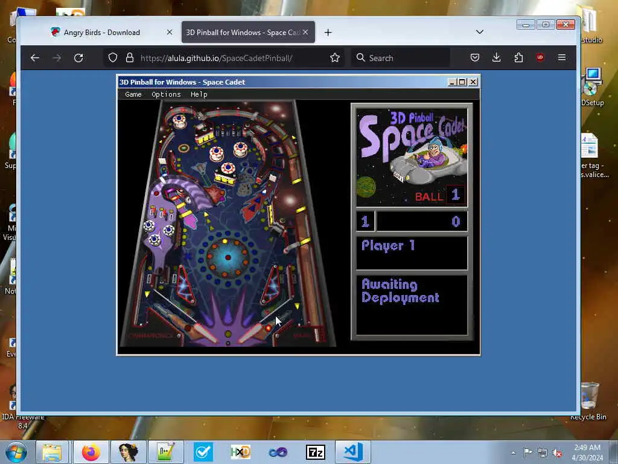The height and width of the screenshot is (464, 618).
Task: Open HxD hex editor from the taskbar
Action: click(240, 452)
